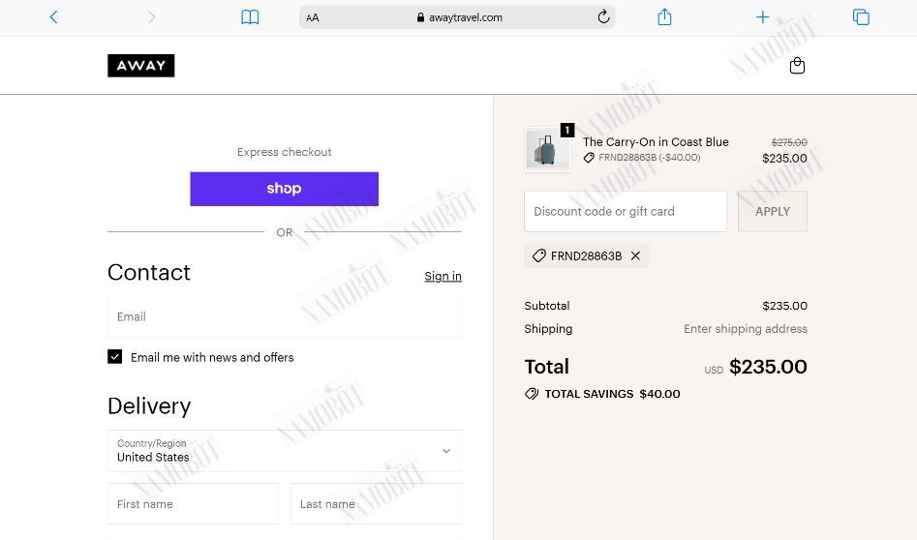Click into the First name field
Screen dimensions: 917x540
(193, 504)
